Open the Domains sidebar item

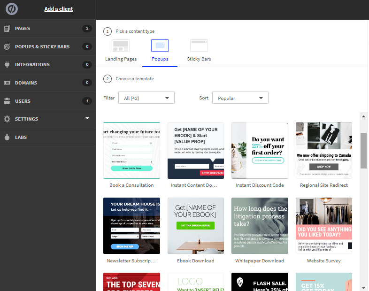(x=48, y=83)
